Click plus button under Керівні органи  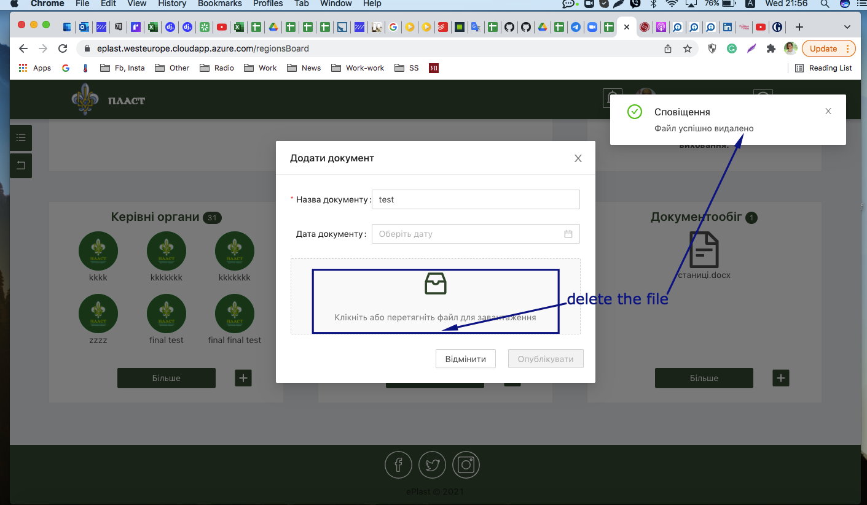tap(243, 378)
